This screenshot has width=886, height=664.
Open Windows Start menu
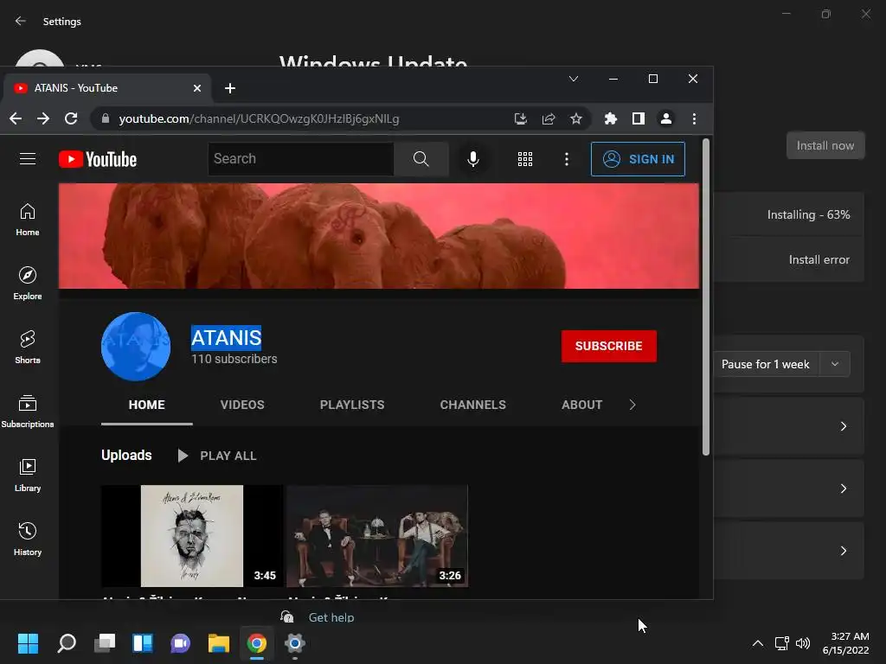[x=28, y=643]
